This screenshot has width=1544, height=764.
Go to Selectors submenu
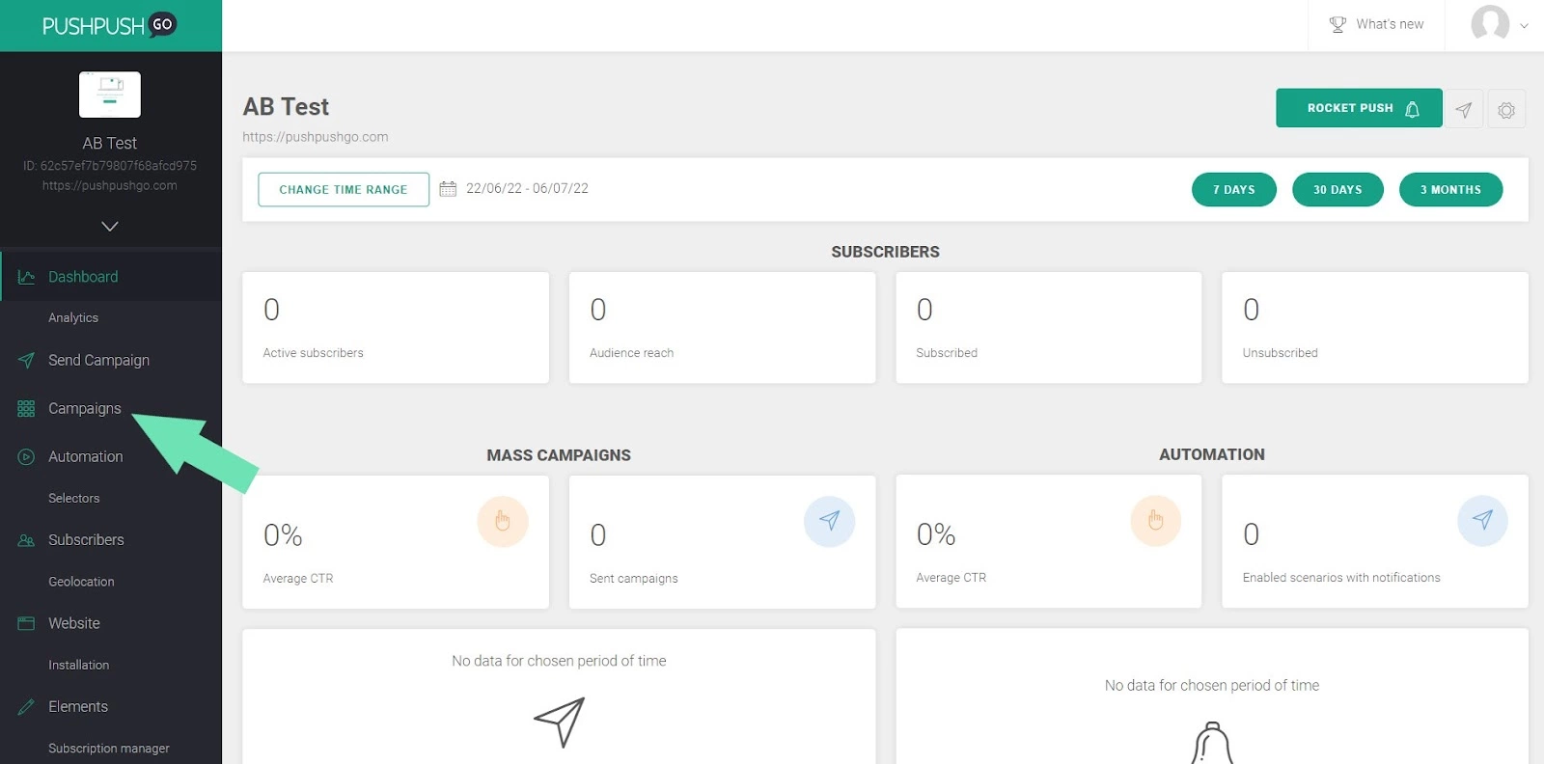(x=74, y=498)
